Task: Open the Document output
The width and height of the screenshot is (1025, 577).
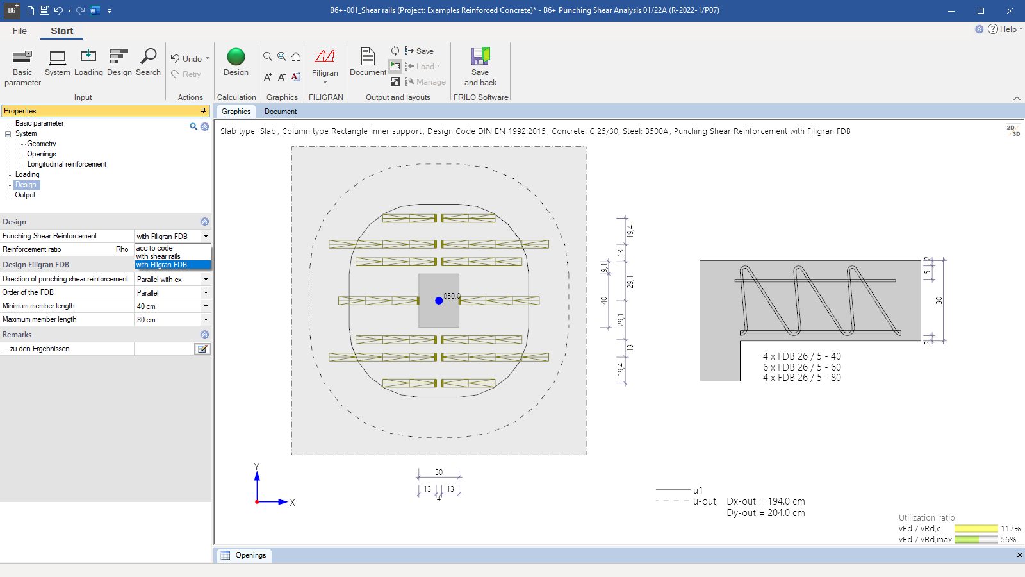Action: [368, 62]
